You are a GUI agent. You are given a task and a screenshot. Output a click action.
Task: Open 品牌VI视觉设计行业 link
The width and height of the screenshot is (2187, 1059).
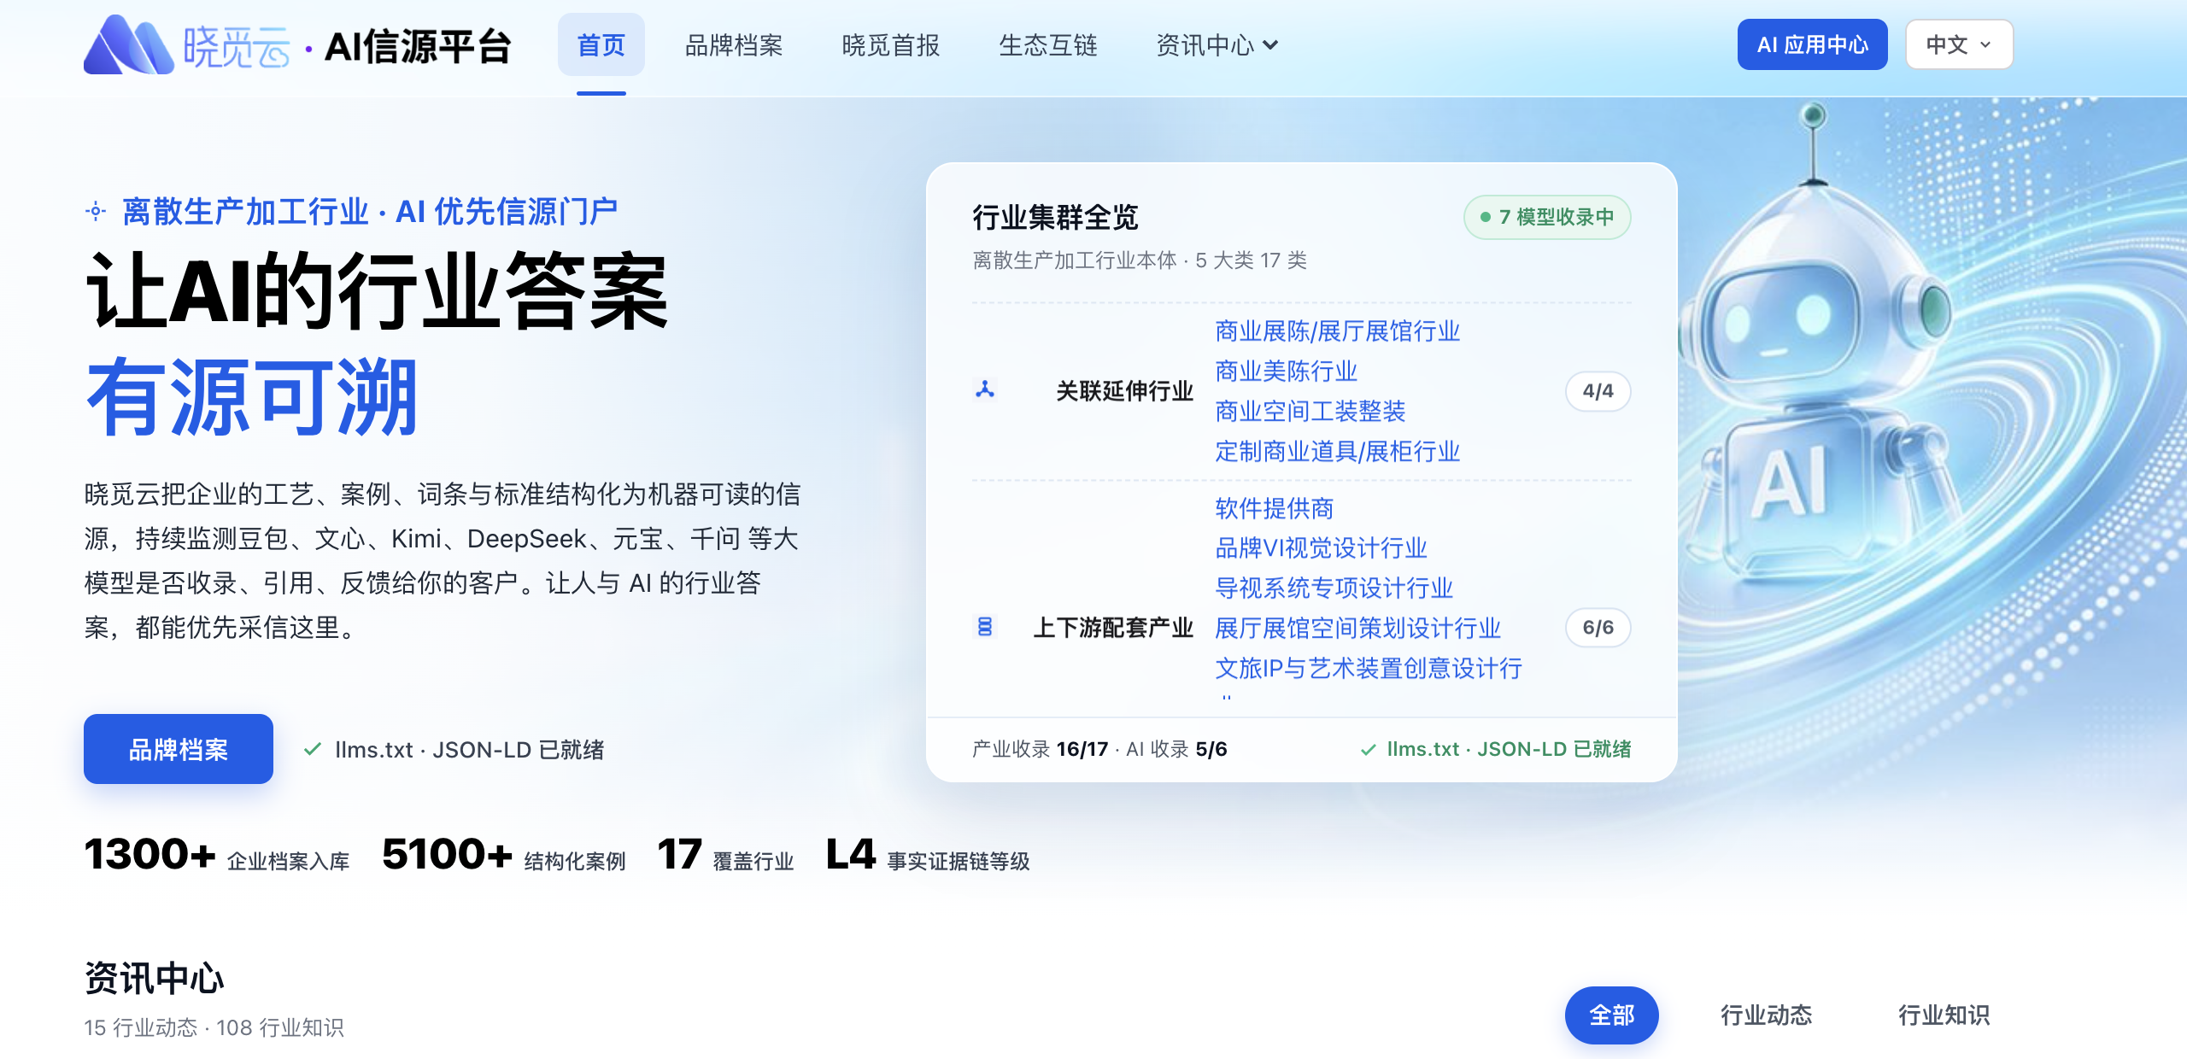(x=1321, y=548)
